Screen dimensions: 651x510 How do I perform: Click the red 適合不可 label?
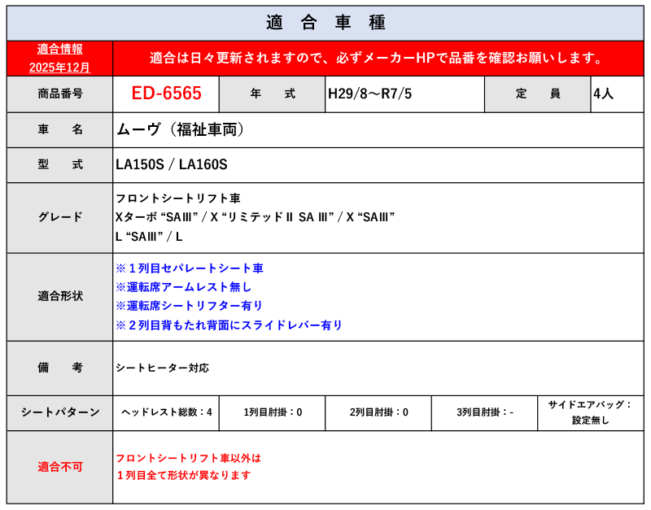coord(59,467)
